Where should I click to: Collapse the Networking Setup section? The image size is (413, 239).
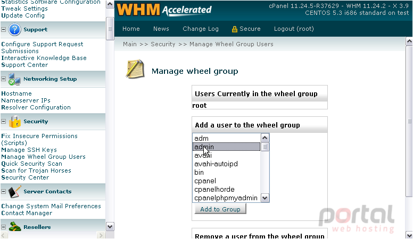pos(3,79)
